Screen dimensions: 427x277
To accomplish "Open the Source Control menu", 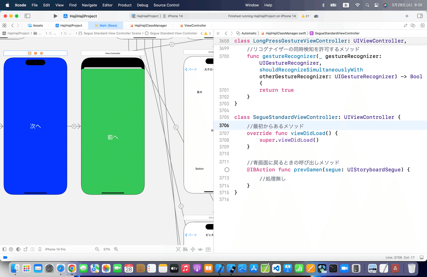I will pos(167,5).
